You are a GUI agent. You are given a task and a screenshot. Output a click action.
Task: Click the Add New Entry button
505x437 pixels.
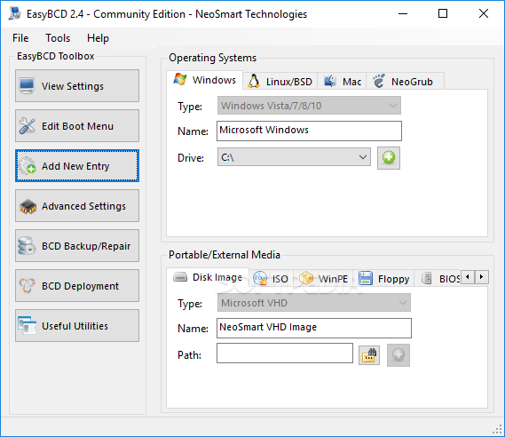[77, 165]
